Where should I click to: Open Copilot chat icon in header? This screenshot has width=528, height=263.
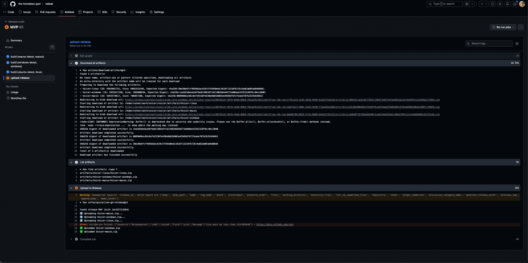467,4
